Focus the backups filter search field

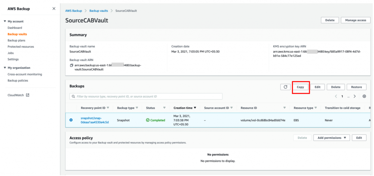[x=146, y=97]
